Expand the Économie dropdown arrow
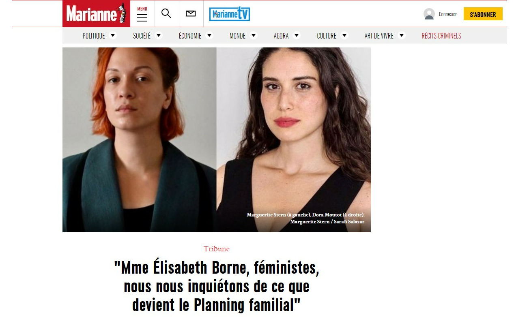Screen dimensions: 527x317 pyautogui.click(x=209, y=35)
